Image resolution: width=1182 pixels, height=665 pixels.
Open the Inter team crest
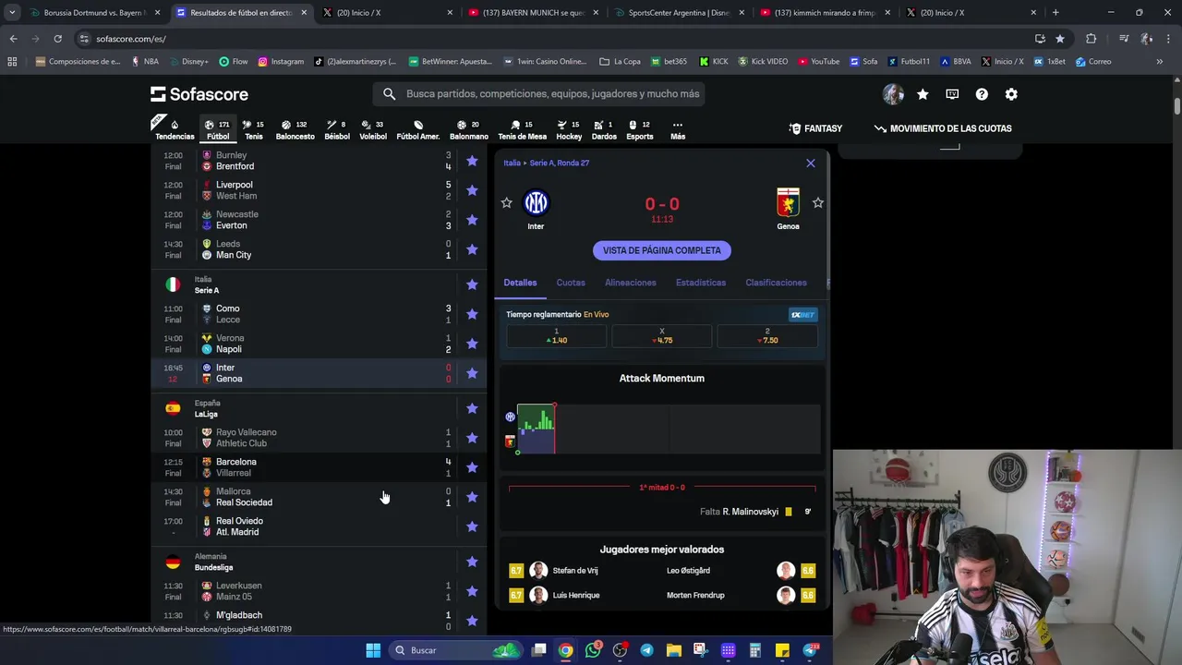pyautogui.click(x=536, y=202)
